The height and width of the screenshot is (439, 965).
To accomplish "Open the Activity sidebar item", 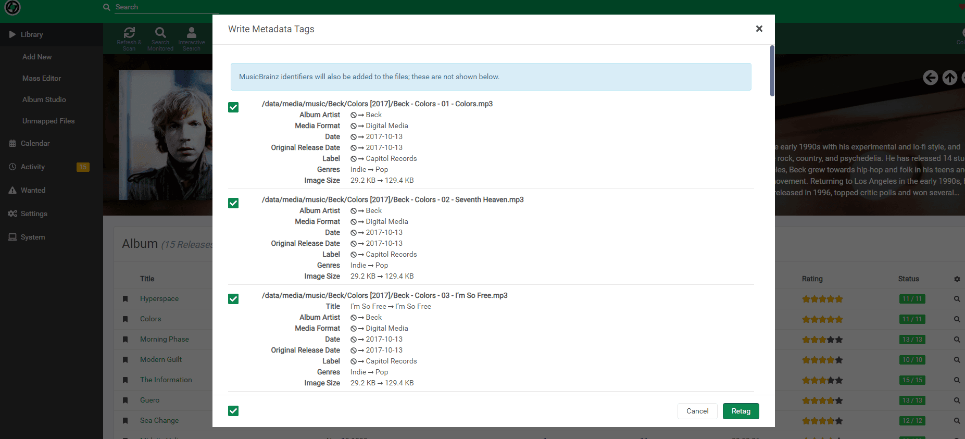I will pos(33,167).
